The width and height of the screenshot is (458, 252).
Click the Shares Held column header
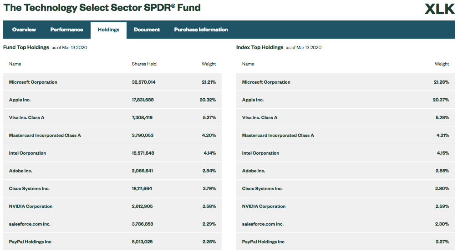[x=144, y=64]
